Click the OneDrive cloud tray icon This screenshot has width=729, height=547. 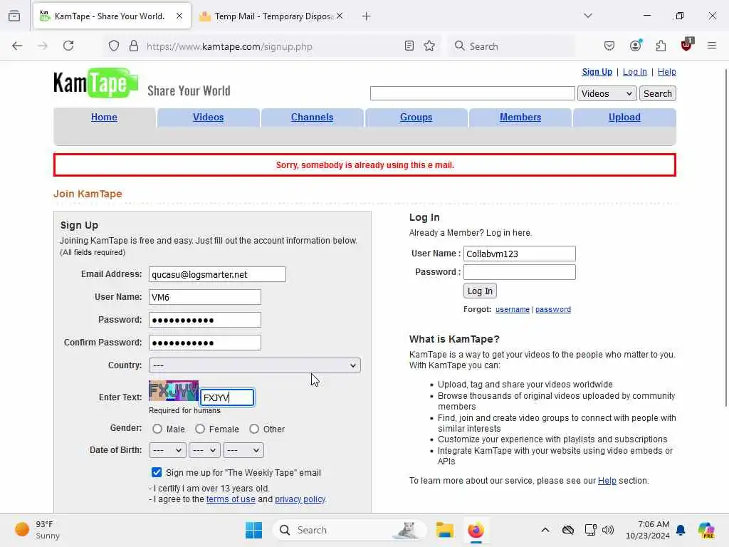pos(567,530)
